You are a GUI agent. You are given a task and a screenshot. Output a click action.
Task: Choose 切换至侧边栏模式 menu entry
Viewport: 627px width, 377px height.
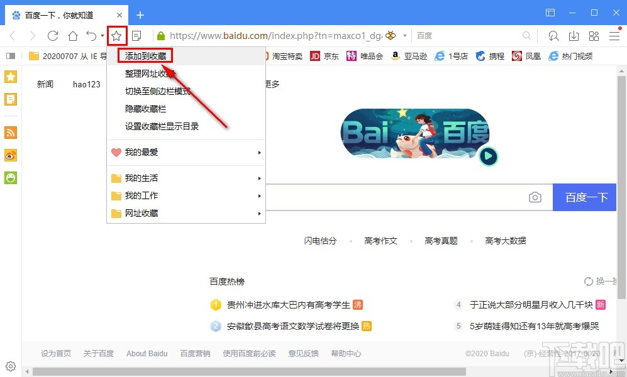point(186,91)
